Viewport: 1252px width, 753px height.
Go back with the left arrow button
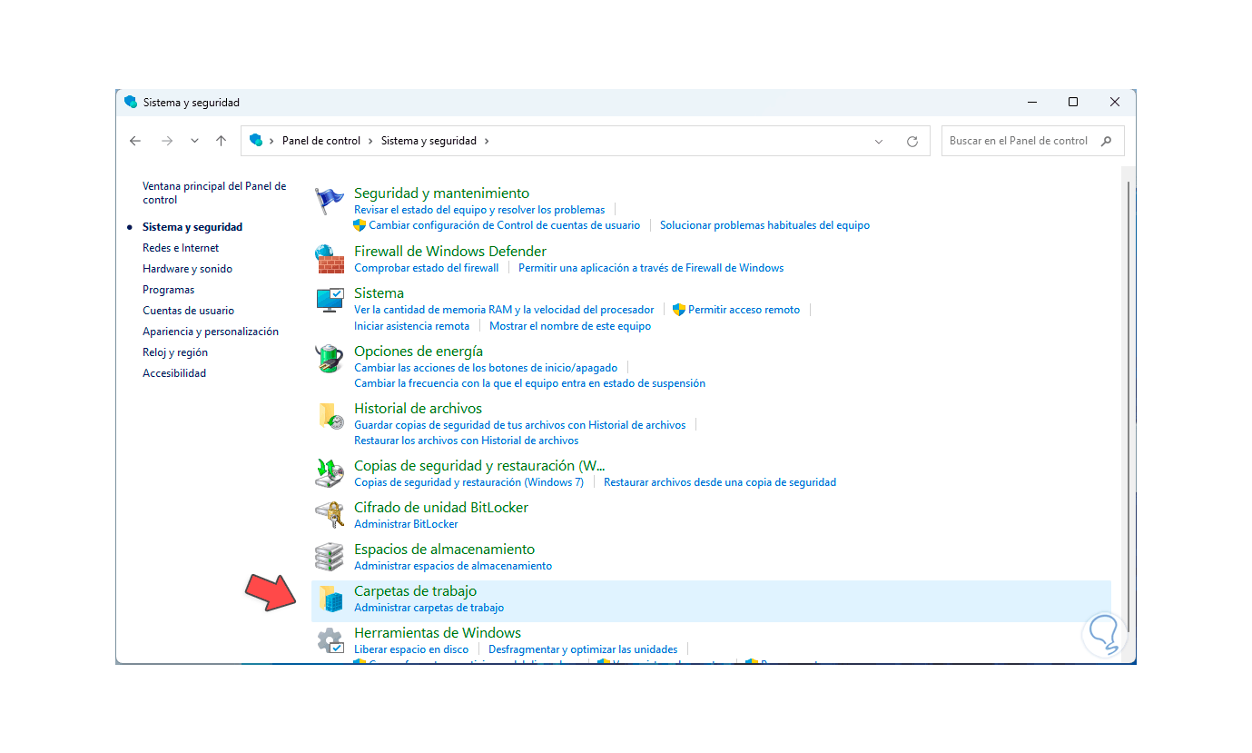point(135,141)
